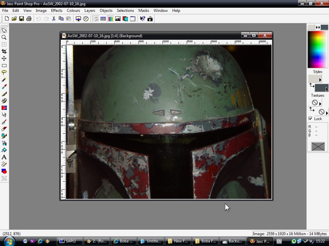Cut selection with scissors icon
The width and height of the screenshot is (329, 246).
(x=54, y=19)
